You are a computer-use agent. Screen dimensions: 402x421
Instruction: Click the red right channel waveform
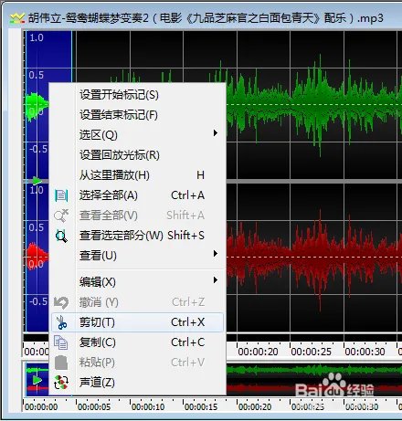coord(313,258)
